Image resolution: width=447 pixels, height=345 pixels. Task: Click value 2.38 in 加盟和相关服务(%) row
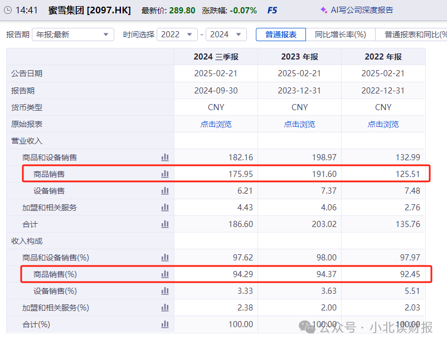coord(245,308)
